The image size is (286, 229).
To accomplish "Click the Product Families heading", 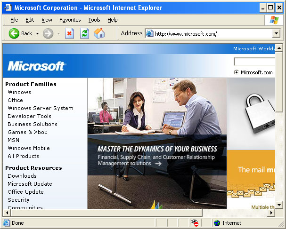I will (31, 84).
